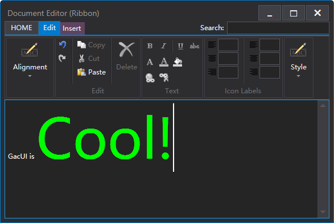The height and width of the screenshot is (223, 334).
Task: Click the scrollbar up arrow
Action: tap(323, 105)
